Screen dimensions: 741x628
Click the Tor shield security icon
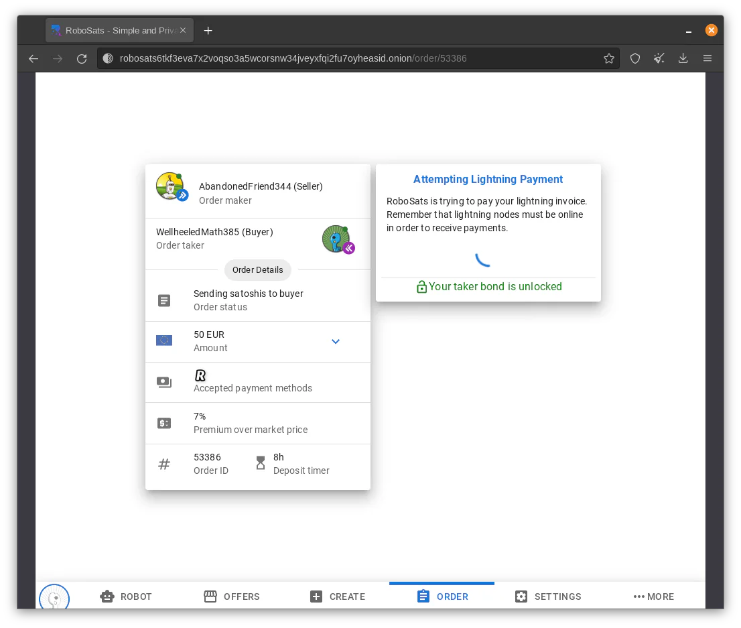pos(635,58)
